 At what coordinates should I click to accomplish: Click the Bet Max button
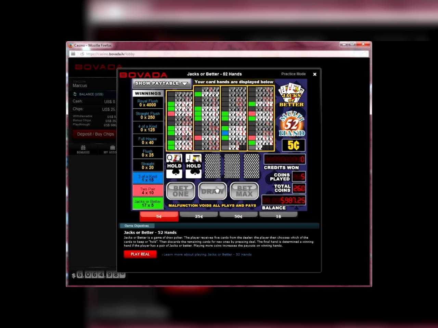point(244,191)
